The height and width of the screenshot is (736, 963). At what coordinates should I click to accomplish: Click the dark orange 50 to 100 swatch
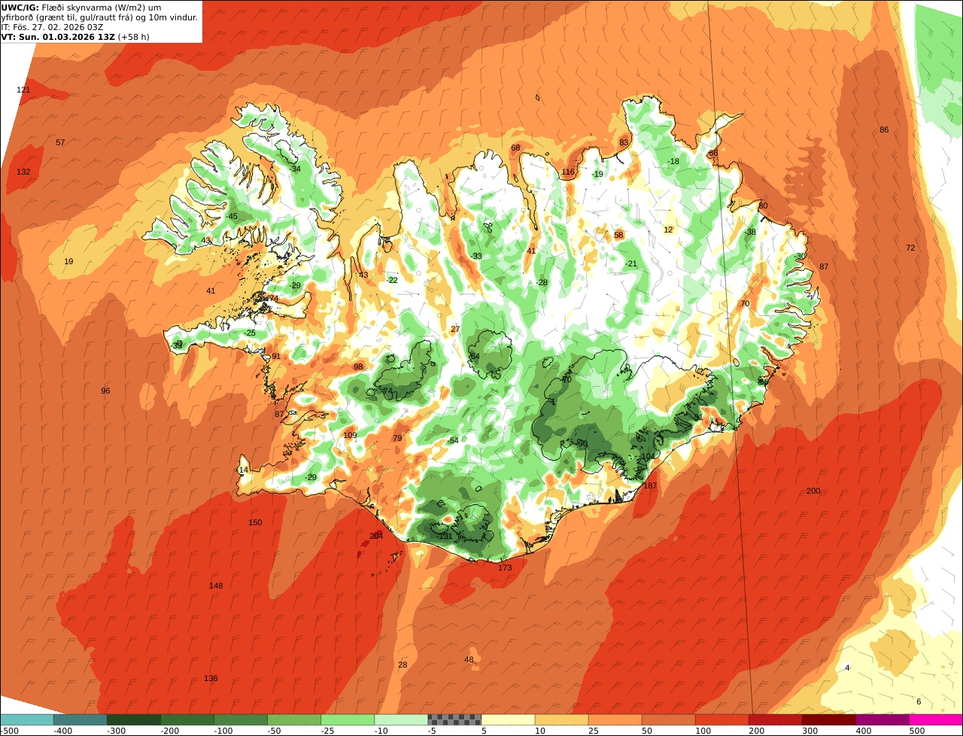(x=668, y=719)
